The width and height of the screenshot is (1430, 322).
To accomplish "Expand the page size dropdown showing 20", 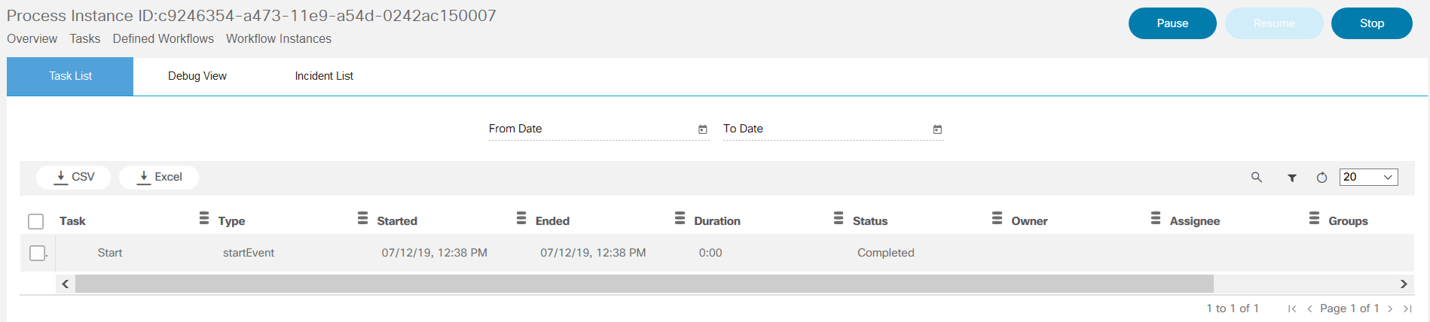I will [1368, 177].
